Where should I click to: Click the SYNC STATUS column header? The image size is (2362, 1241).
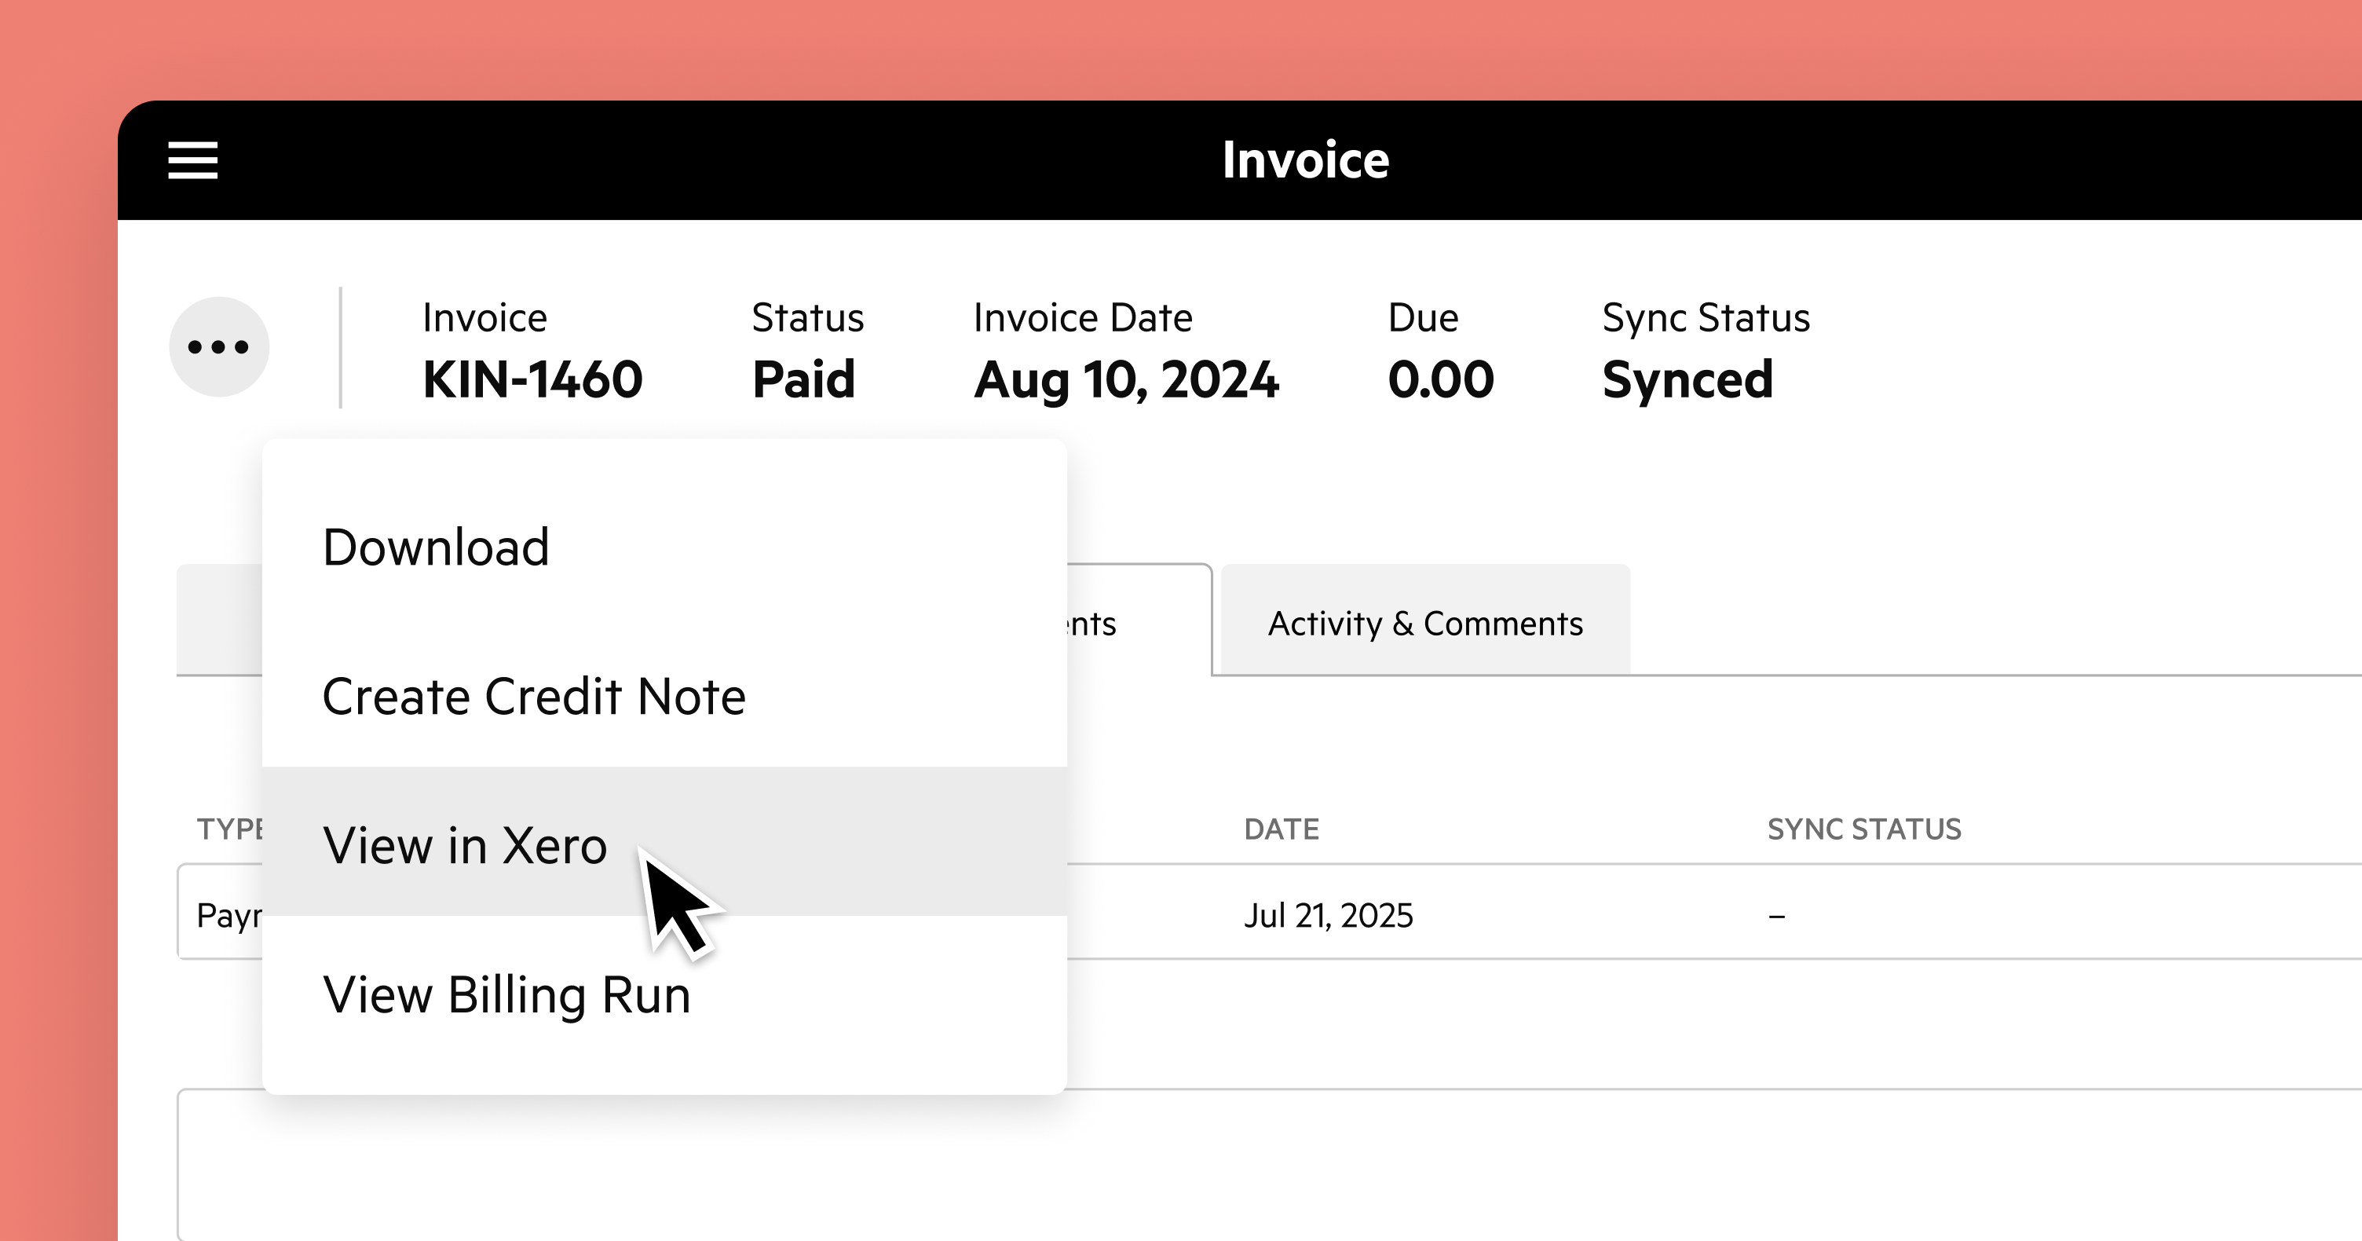tap(1863, 829)
